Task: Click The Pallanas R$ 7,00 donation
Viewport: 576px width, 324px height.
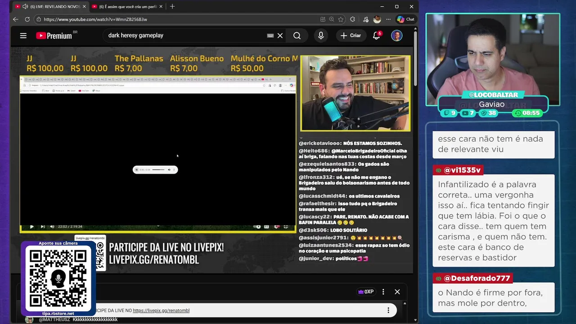Action: click(x=139, y=63)
